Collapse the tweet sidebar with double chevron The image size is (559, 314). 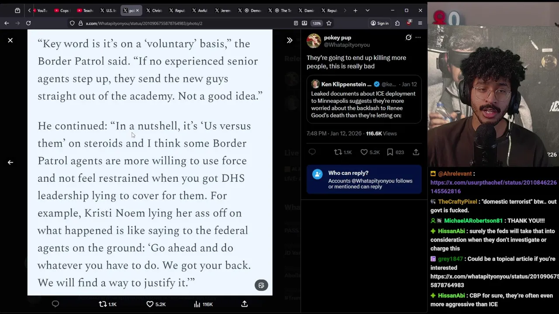[x=290, y=40]
